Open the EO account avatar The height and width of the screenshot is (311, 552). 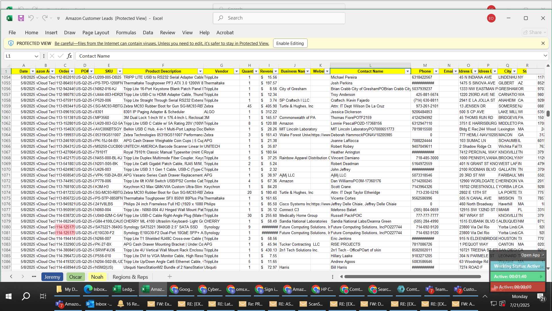[x=491, y=18]
